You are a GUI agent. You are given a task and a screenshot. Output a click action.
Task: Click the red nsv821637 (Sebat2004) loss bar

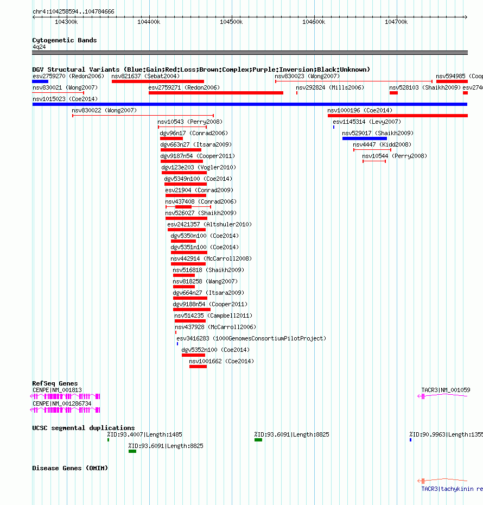pos(158,81)
